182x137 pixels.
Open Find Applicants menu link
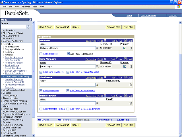click(13, 60)
